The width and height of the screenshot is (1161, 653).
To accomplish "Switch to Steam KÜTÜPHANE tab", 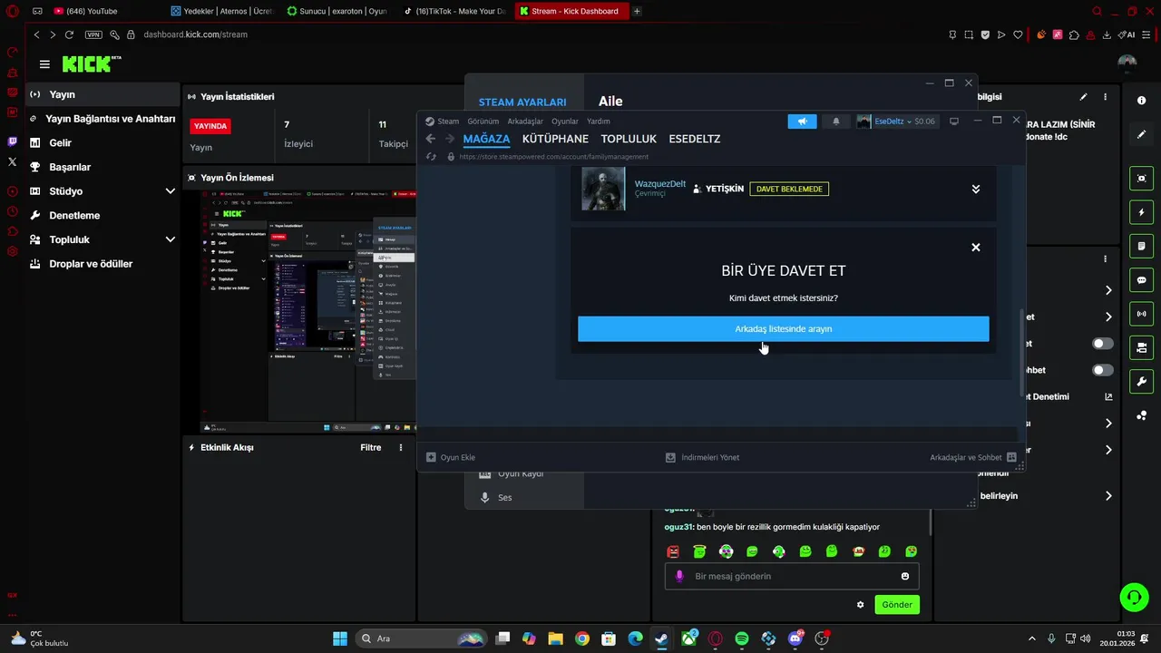I will click(x=555, y=139).
